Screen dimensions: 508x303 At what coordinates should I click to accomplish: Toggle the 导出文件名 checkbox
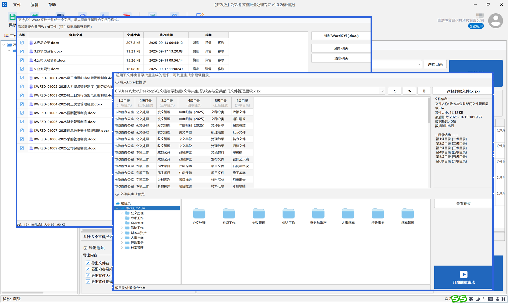pyautogui.click(x=88, y=263)
